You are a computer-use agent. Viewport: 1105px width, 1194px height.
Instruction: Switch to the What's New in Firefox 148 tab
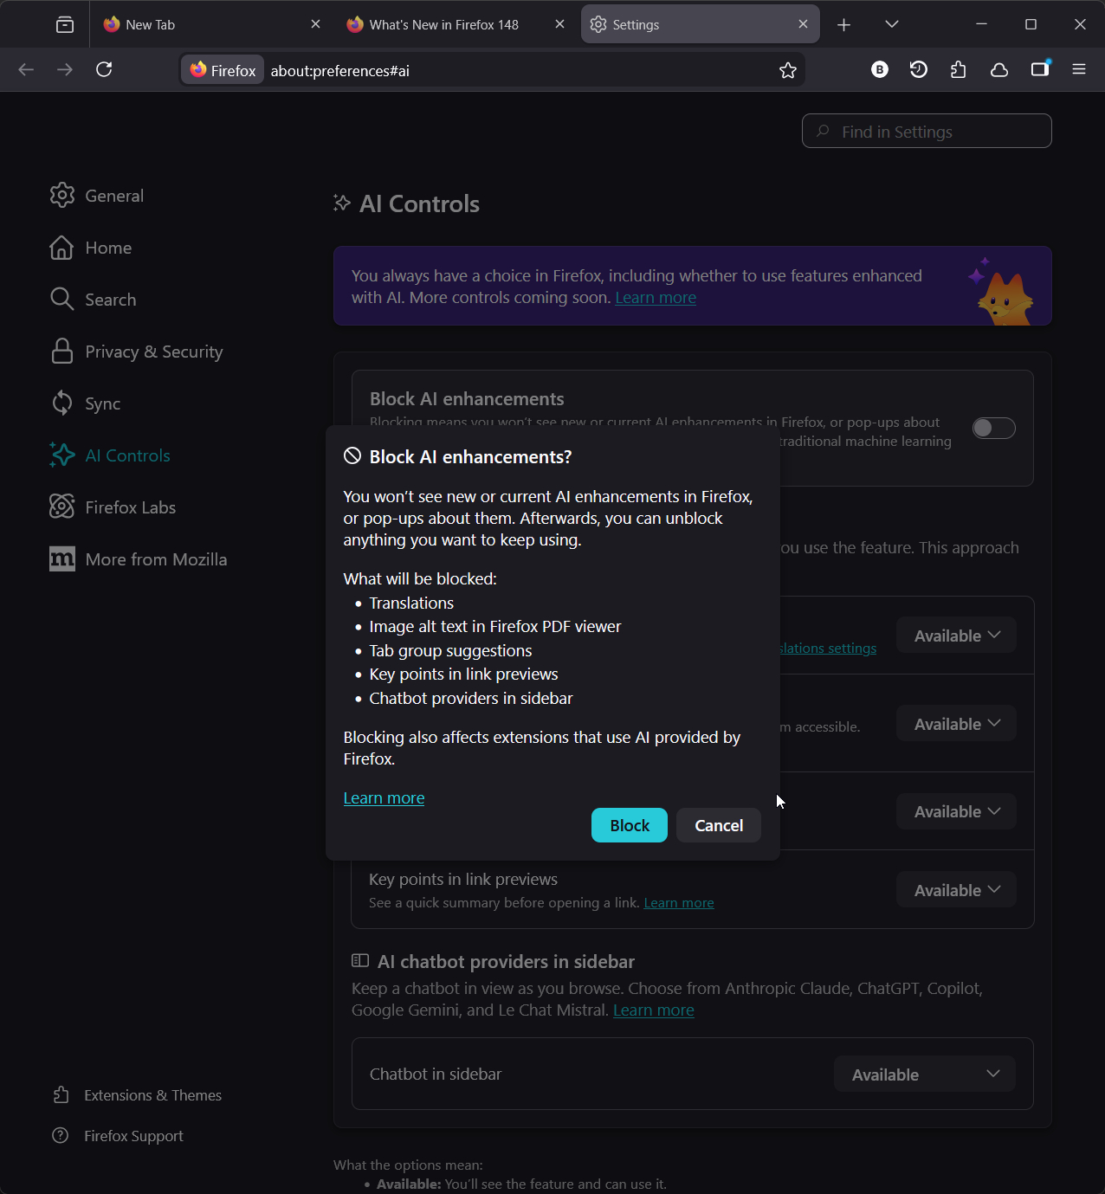443,24
